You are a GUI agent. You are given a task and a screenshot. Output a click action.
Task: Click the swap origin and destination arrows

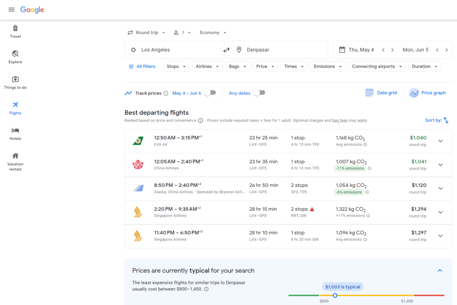click(227, 50)
